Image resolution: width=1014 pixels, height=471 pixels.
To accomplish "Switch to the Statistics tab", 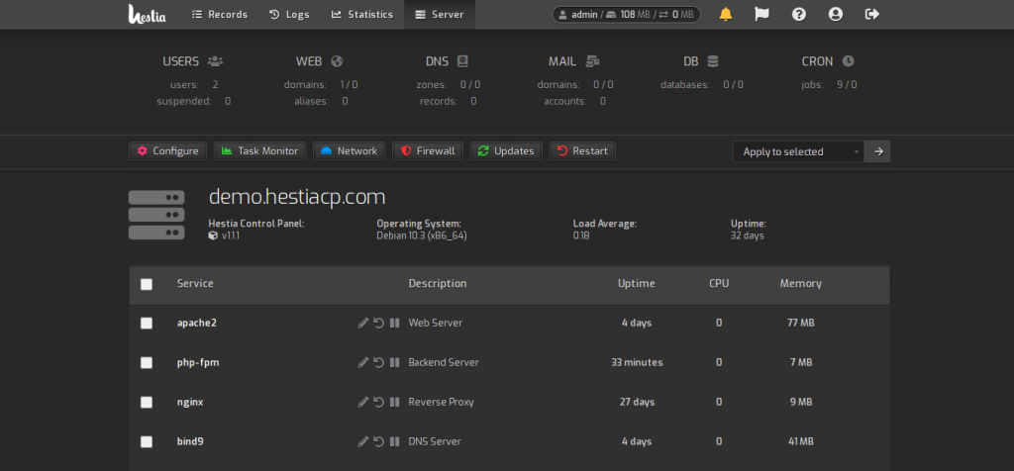I will pos(362,14).
